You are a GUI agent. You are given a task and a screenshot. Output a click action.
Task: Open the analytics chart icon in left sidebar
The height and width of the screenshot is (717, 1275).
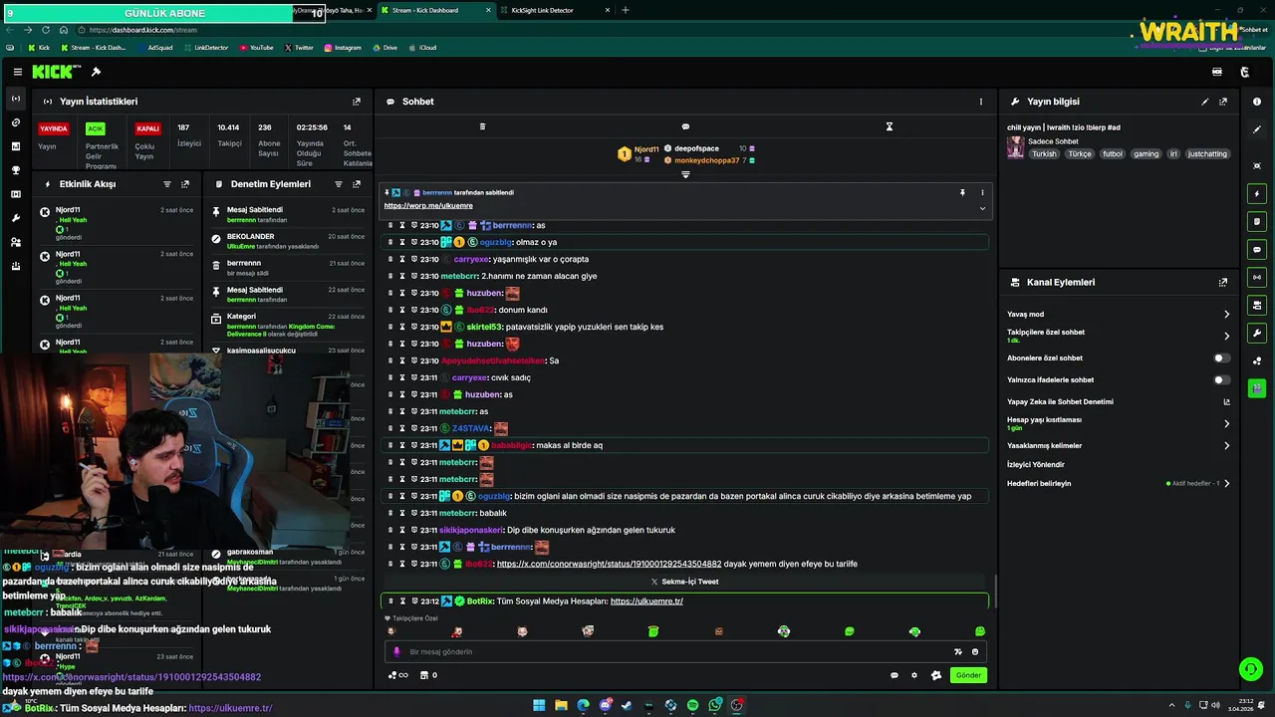click(x=15, y=146)
